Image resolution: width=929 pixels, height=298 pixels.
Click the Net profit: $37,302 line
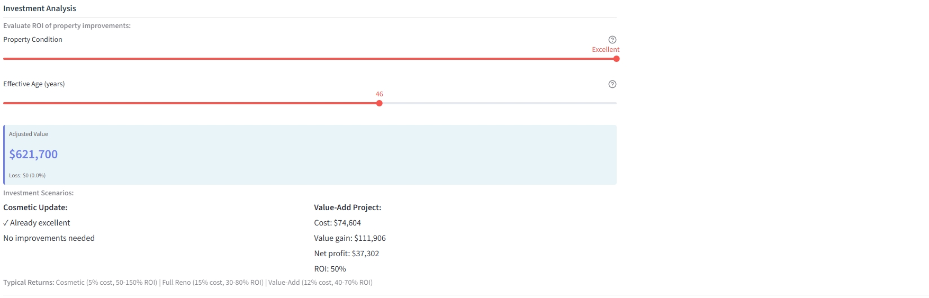point(346,254)
